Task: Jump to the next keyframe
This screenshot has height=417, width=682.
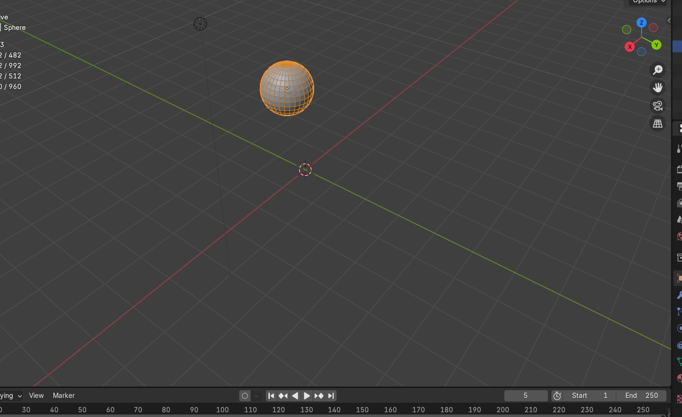Action: pos(319,396)
